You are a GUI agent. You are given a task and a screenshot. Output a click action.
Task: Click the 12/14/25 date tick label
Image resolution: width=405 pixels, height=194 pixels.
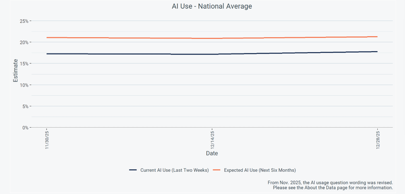click(212, 140)
